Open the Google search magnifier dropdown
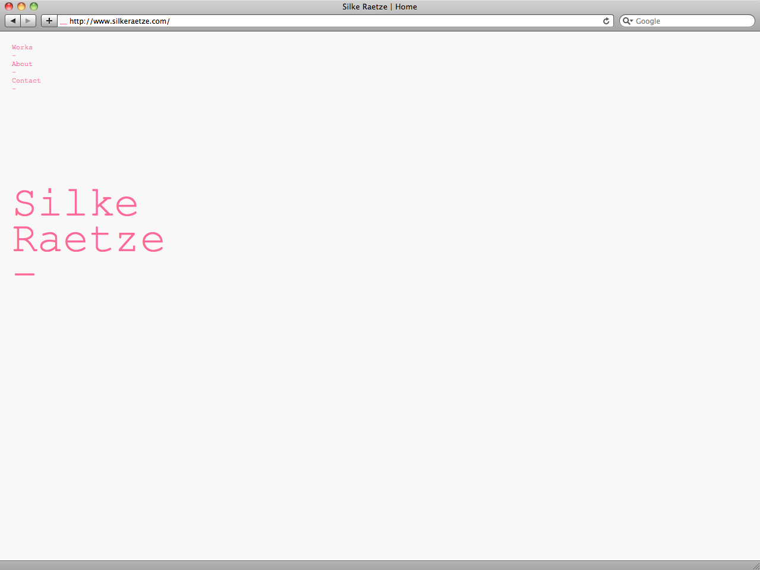760x570 pixels. pos(628,21)
